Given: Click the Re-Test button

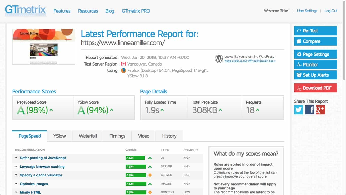Looking at the screenshot, I should tap(316, 31).
